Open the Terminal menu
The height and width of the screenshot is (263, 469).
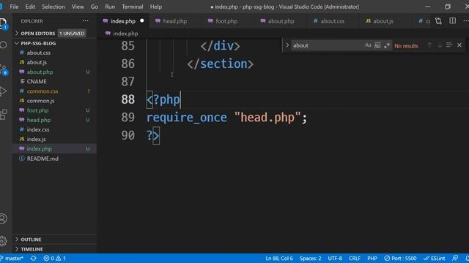pos(132,7)
